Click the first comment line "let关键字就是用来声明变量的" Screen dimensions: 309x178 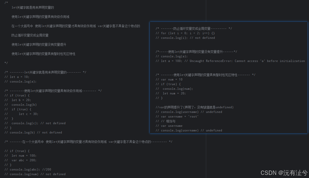coord(33,7)
